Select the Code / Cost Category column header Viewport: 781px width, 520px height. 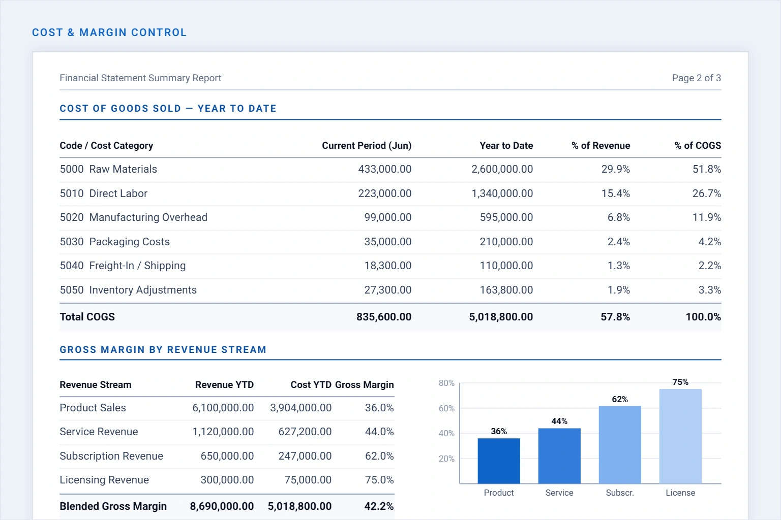click(x=106, y=146)
